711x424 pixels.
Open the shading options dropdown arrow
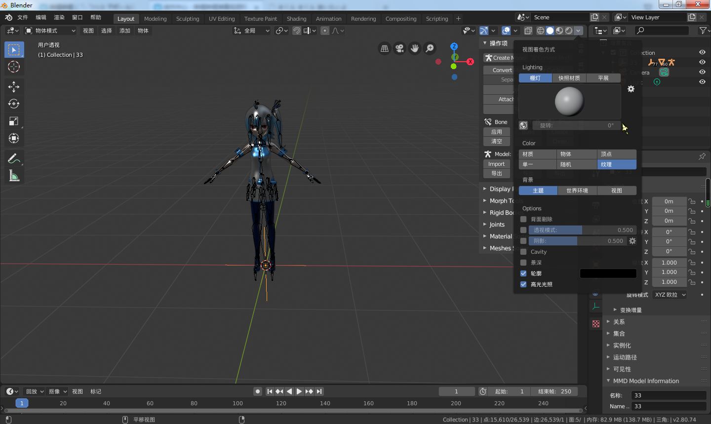point(578,31)
